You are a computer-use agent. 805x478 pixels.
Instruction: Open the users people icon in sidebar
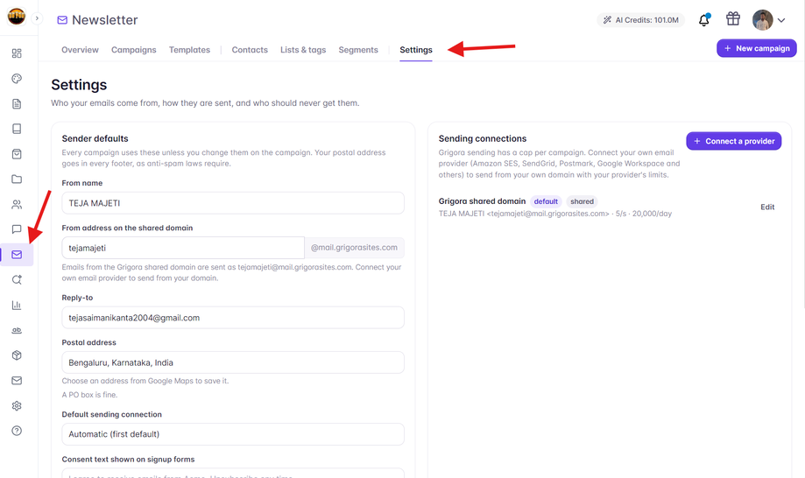(17, 205)
